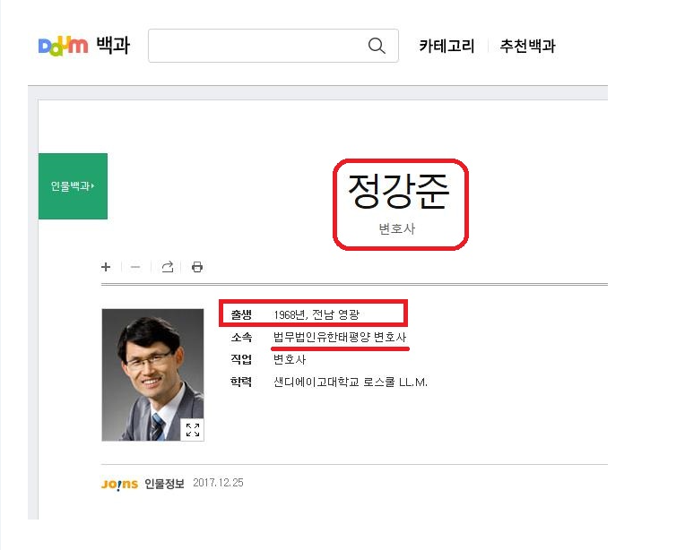Enlarge the photo with the fullscreen icon

(x=192, y=429)
